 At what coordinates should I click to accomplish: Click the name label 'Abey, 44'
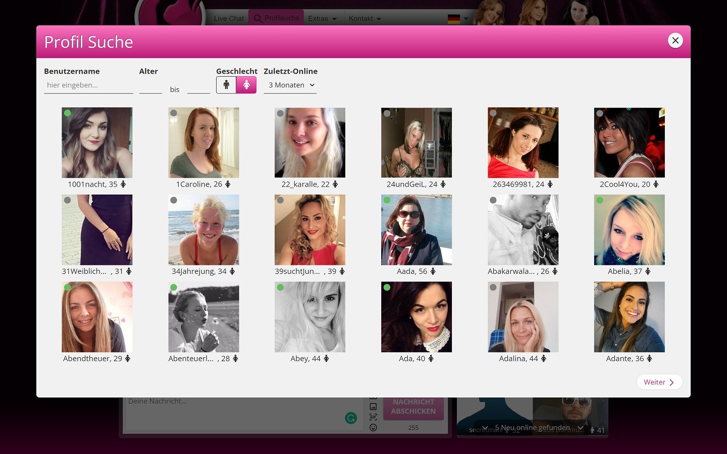tap(305, 359)
